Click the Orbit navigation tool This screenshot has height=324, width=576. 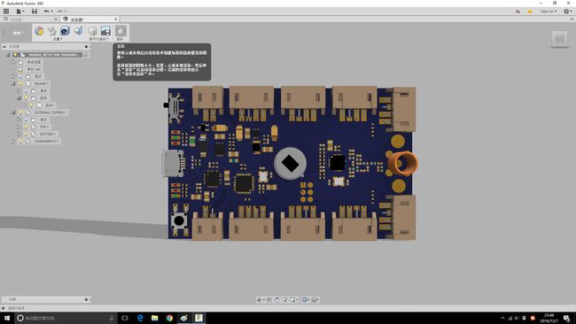[260, 300]
